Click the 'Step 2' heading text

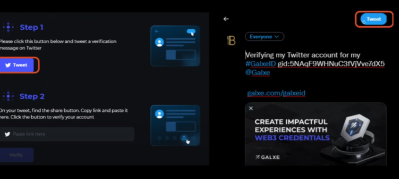(x=32, y=97)
